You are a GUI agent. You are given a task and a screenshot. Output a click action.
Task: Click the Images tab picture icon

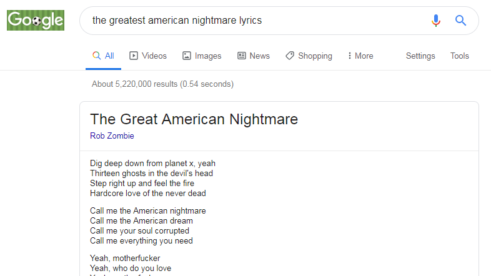tap(187, 56)
